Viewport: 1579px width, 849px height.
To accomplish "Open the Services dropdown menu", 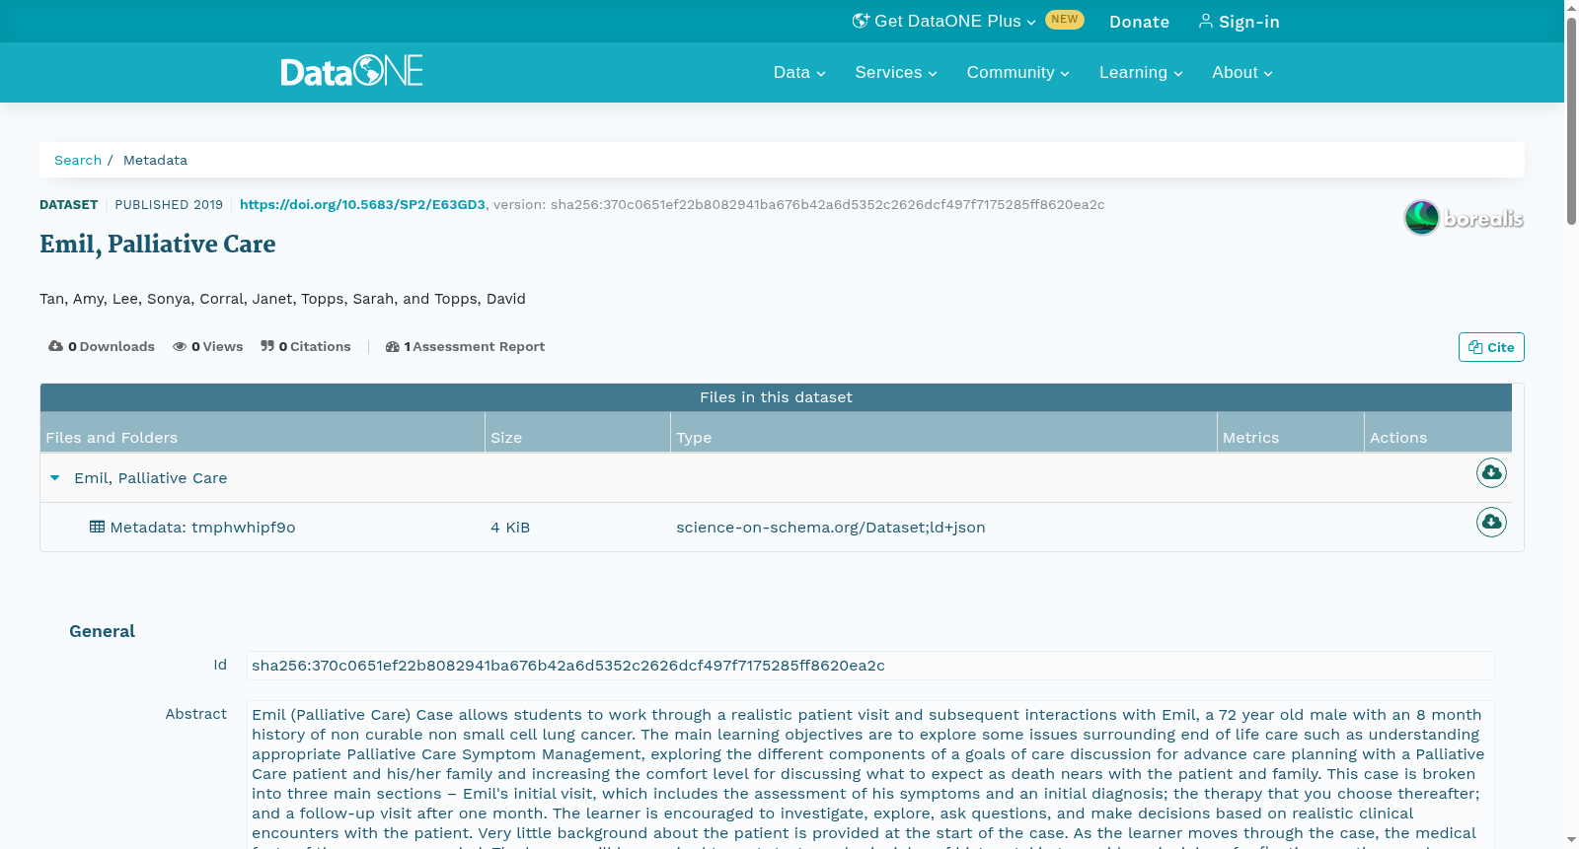I will 896,72.
